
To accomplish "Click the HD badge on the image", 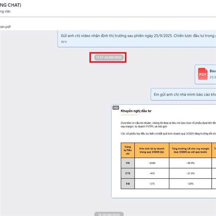I will click(x=116, y=108).
